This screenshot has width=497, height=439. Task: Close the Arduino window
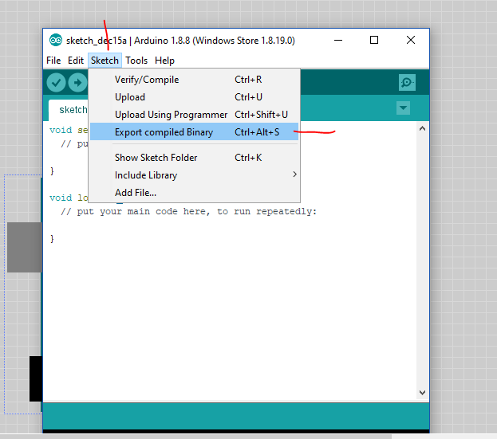[411, 40]
